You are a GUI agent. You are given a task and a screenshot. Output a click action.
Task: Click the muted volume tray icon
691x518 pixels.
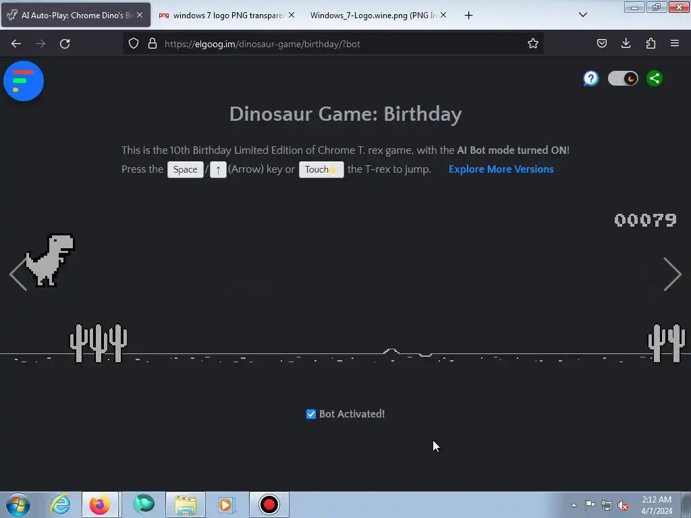(x=623, y=505)
